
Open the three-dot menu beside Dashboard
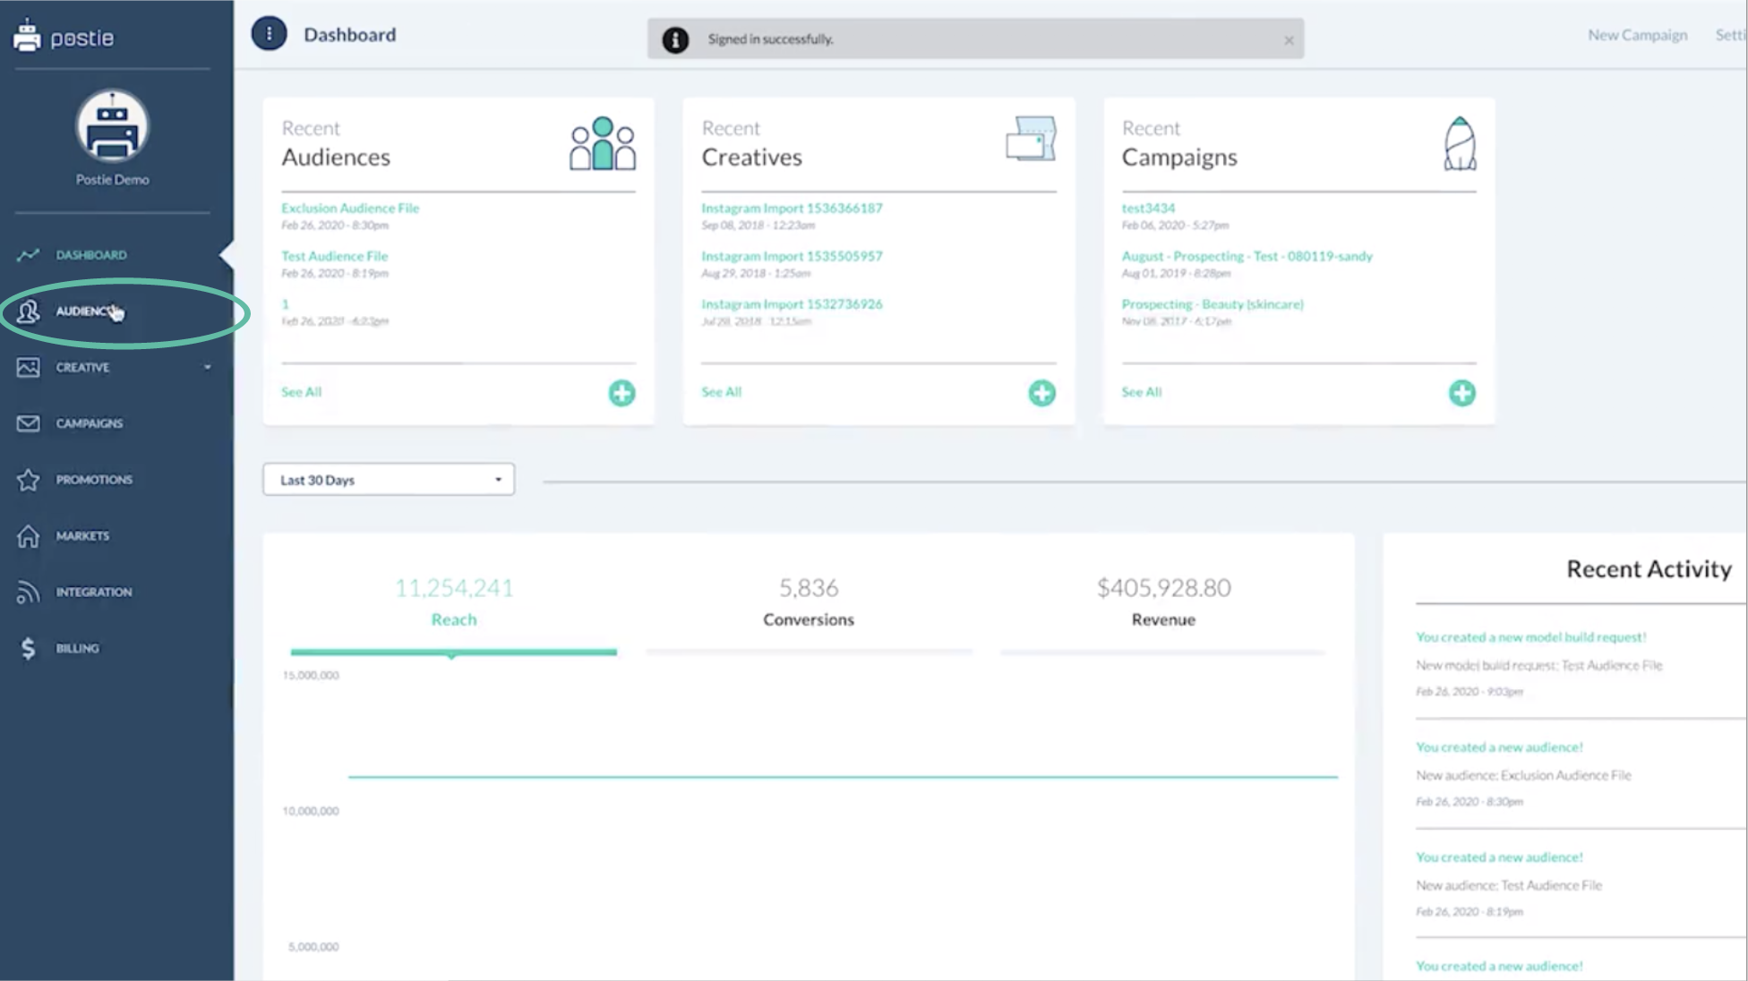click(x=269, y=34)
